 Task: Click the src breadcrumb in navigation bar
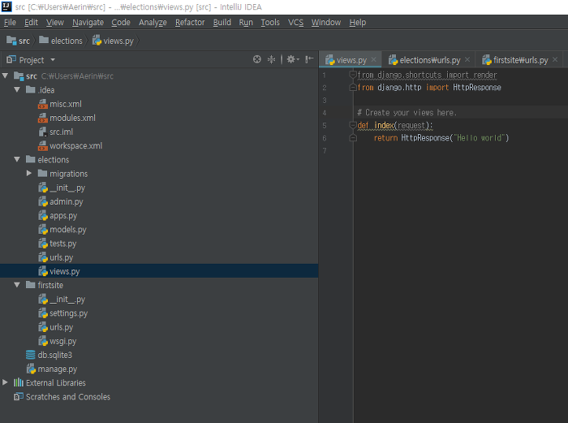click(x=19, y=41)
